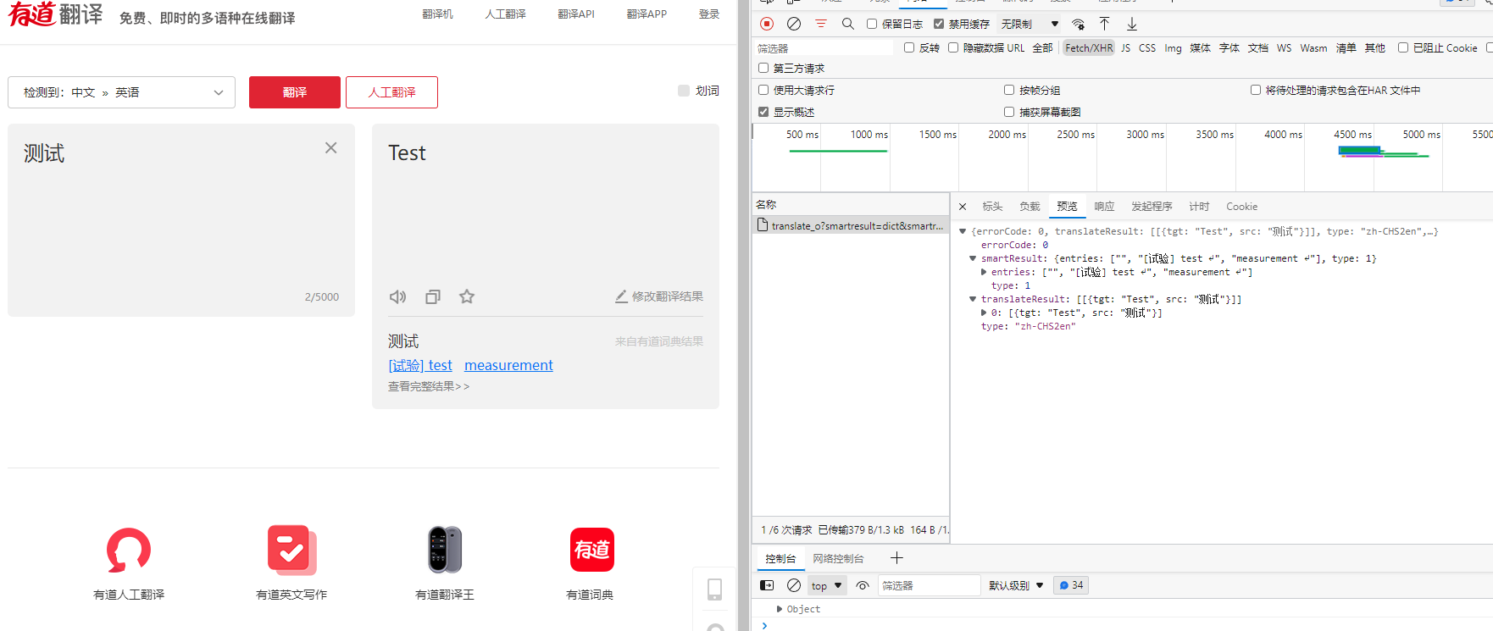
Task: Open 有道翻译王 device icon
Action: click(445, 550)
